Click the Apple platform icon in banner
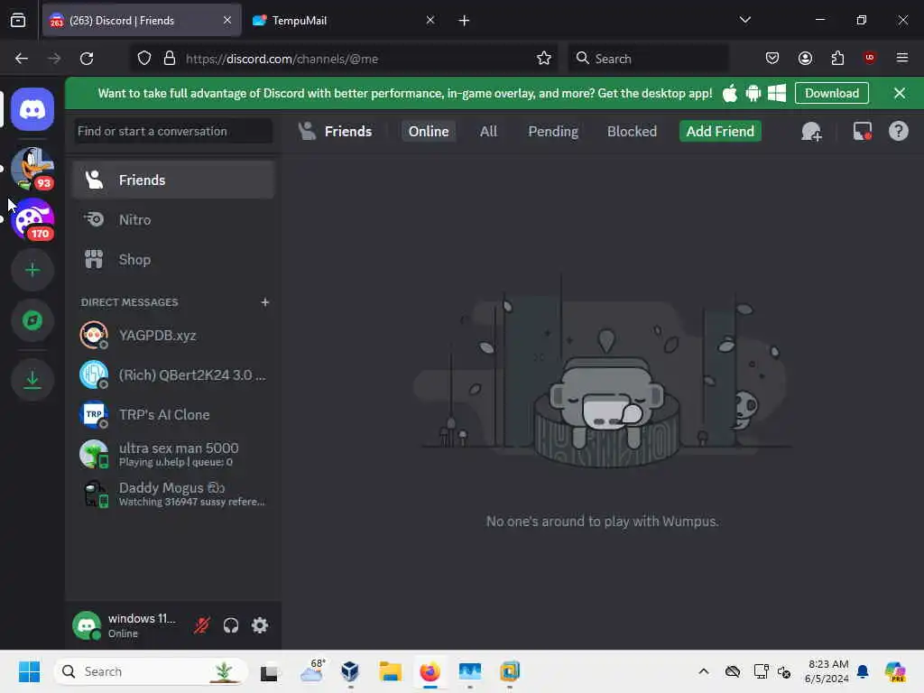The image size is (924, 693). click(x=729, y=93)
